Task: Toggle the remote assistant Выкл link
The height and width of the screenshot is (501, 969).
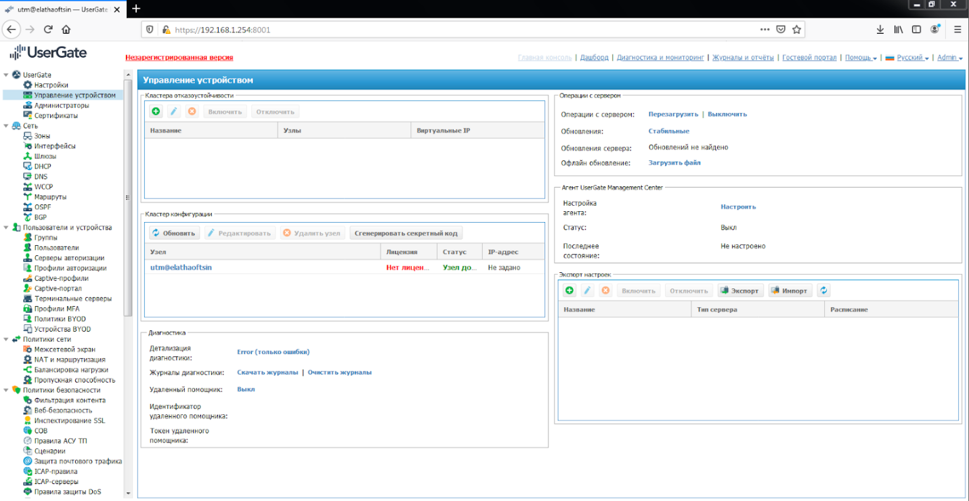Action: click(x=246, y=389)
